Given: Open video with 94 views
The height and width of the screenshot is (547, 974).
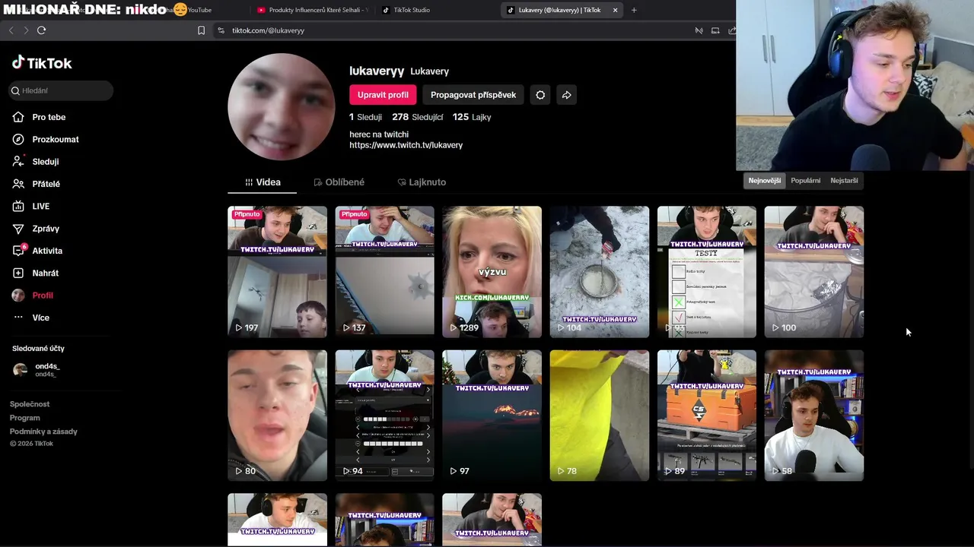Looking at the screenshot, I should pos(384,415).
